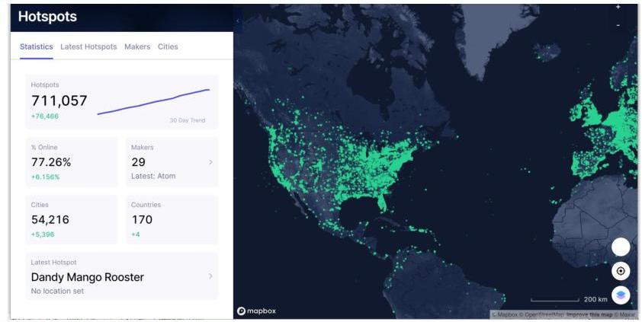
Task: Click the Hotspots 30 Day Trend chart
Action: (154, 102)
